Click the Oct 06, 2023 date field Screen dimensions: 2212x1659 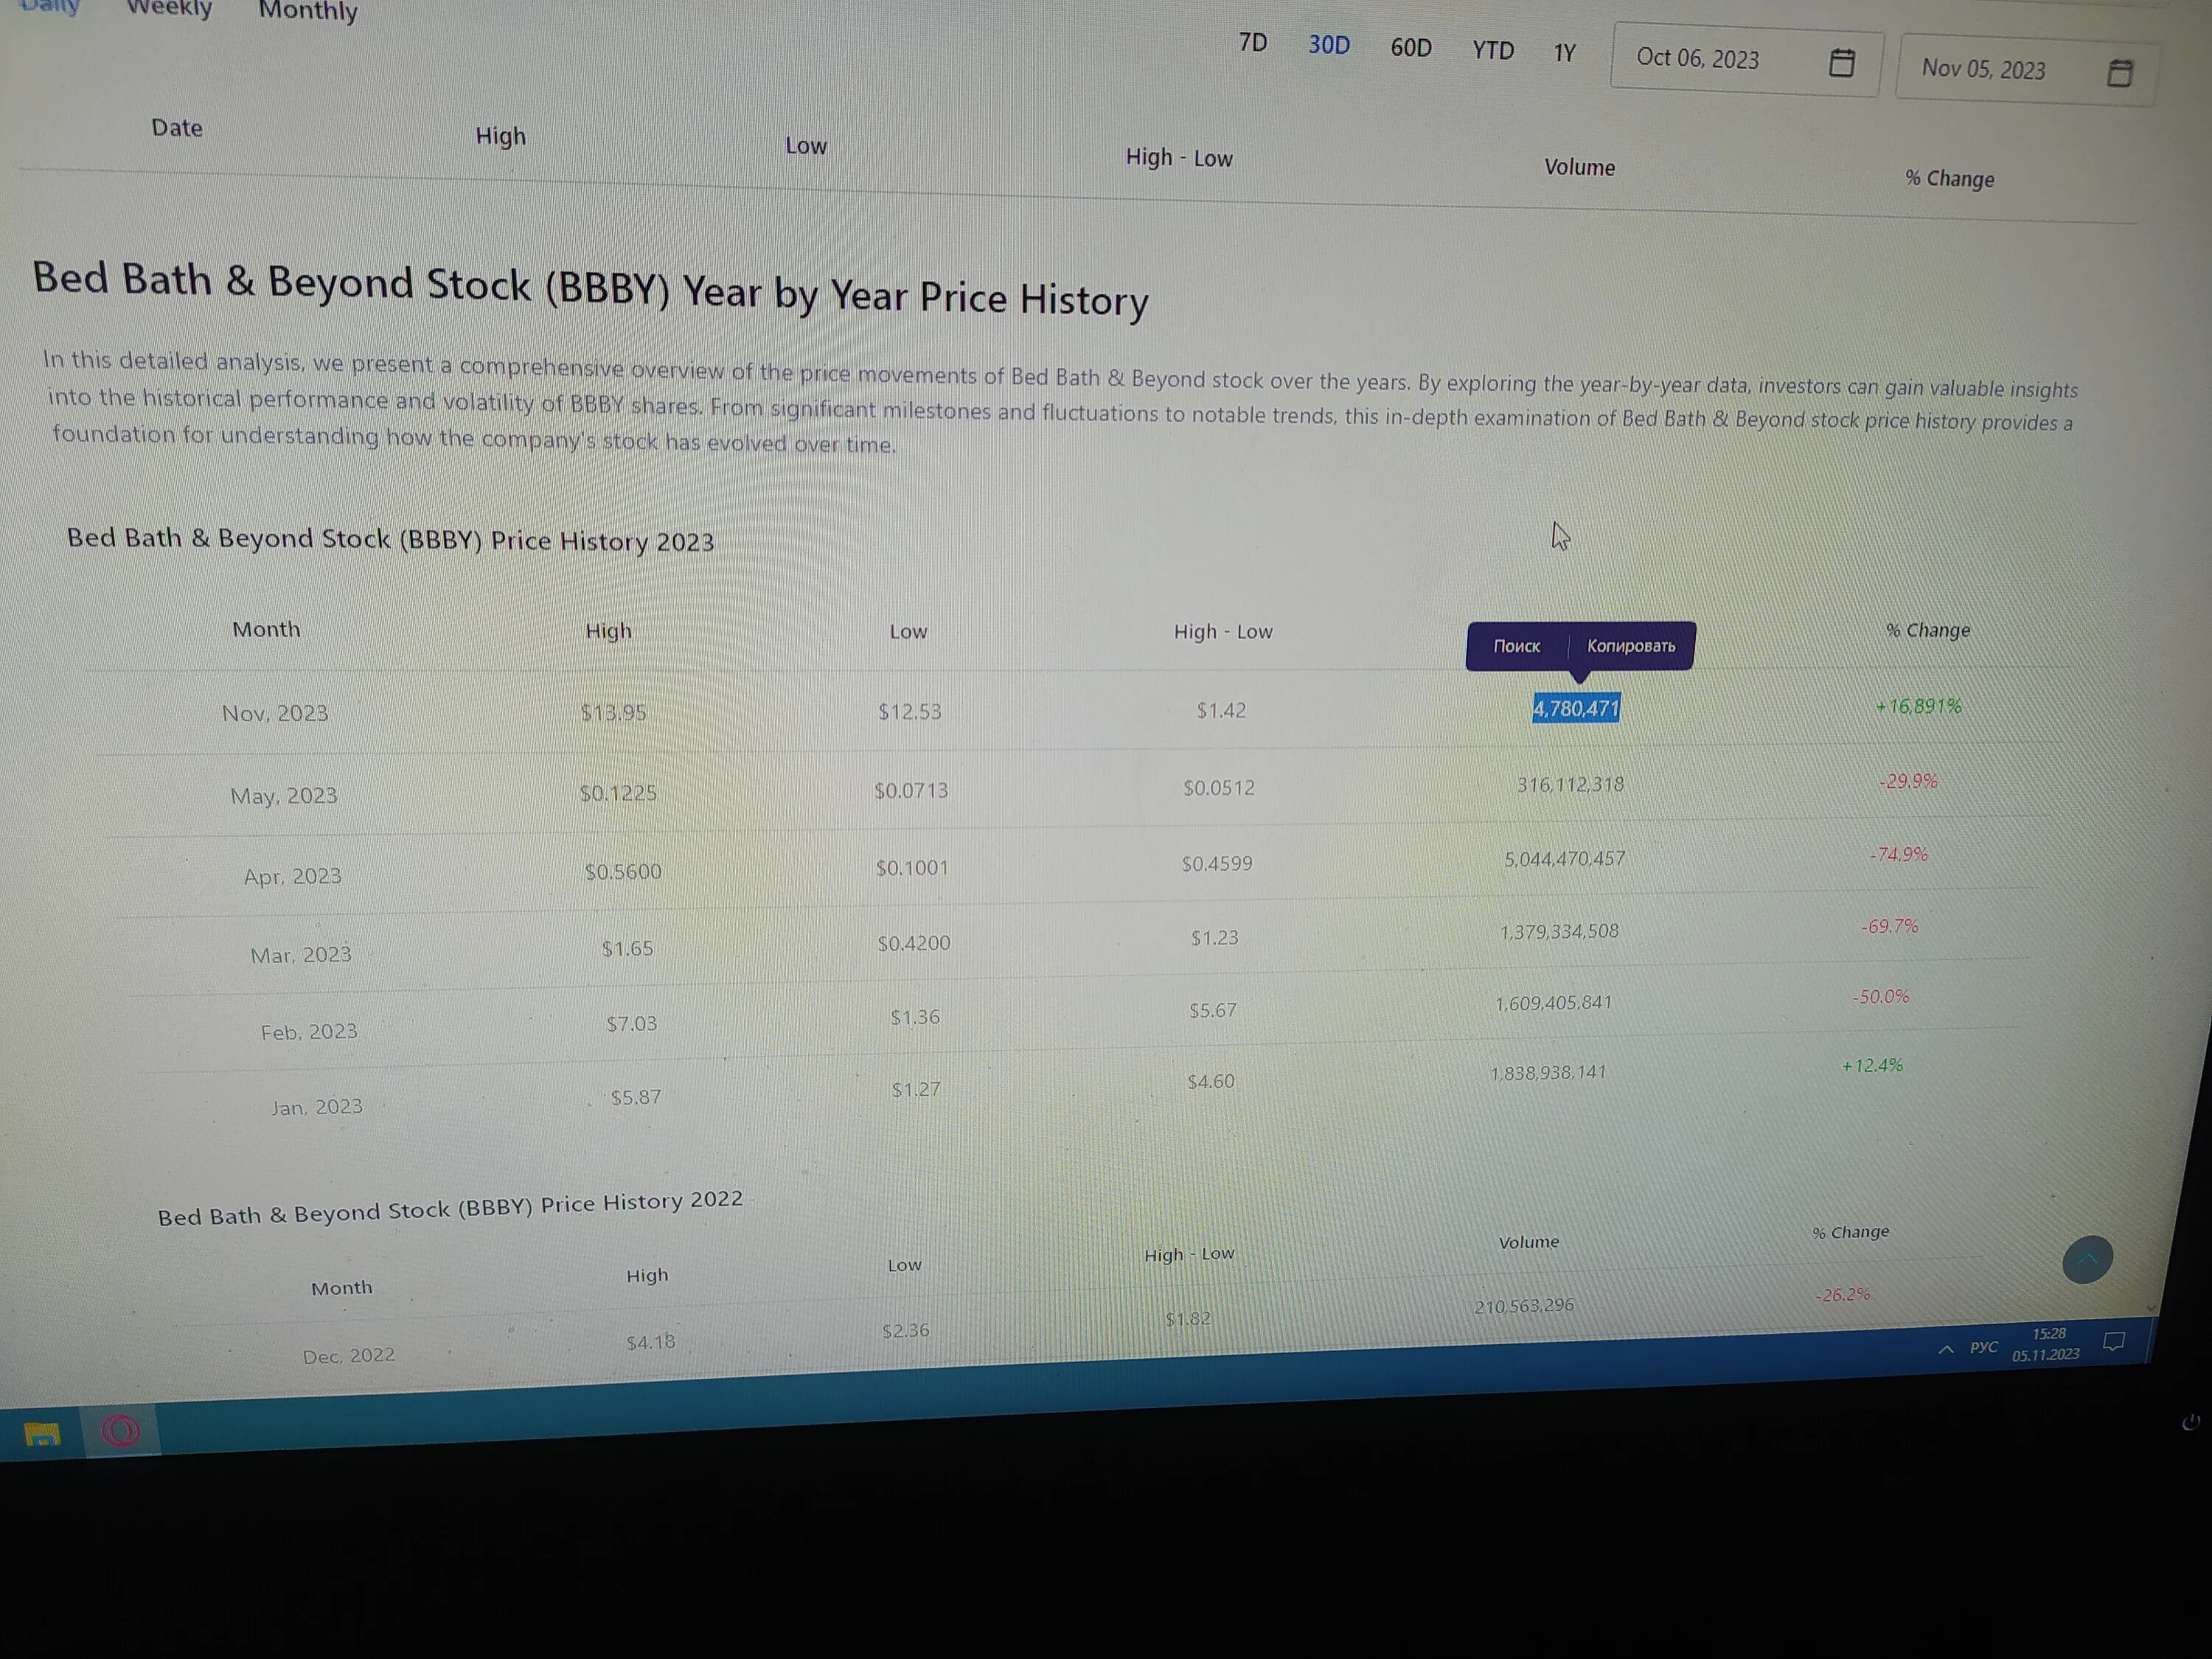click(x=1746, y=60)
